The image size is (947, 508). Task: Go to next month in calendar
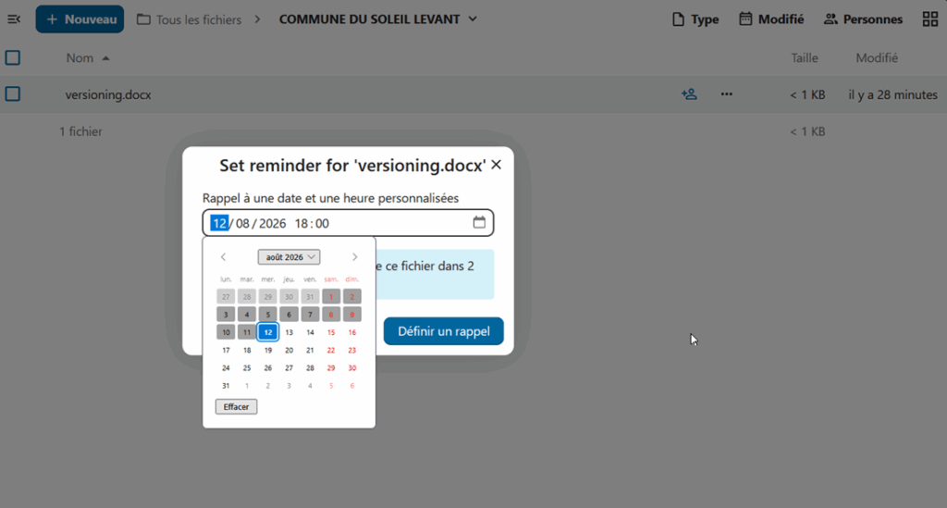(x=354, y=256)
